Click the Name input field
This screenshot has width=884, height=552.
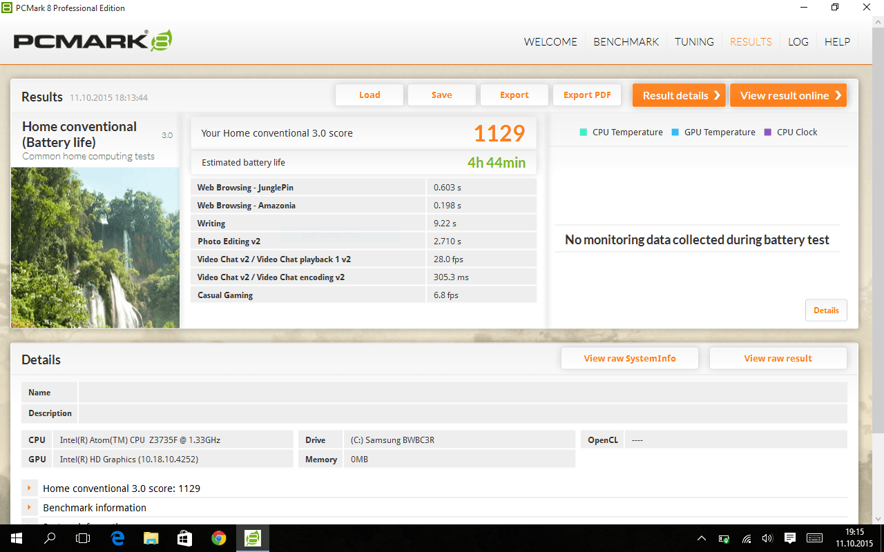[463, 393]
